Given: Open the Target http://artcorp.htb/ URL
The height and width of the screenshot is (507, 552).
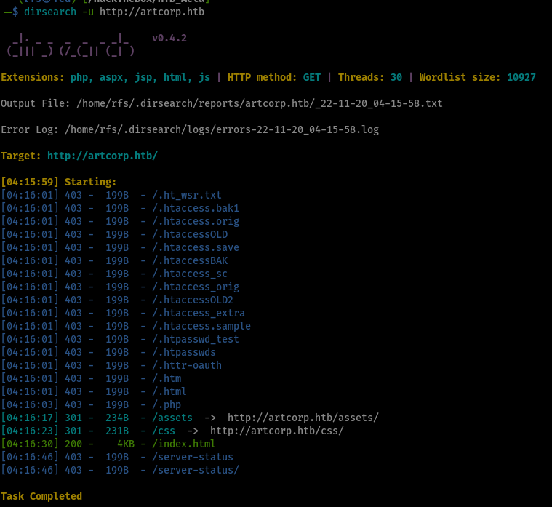Looking at the screenshot, I should pos(103,156).
